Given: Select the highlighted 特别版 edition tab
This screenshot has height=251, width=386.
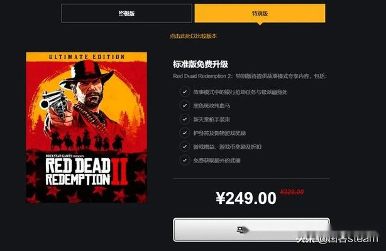Looking at the screenshot, I should [260, 13].
